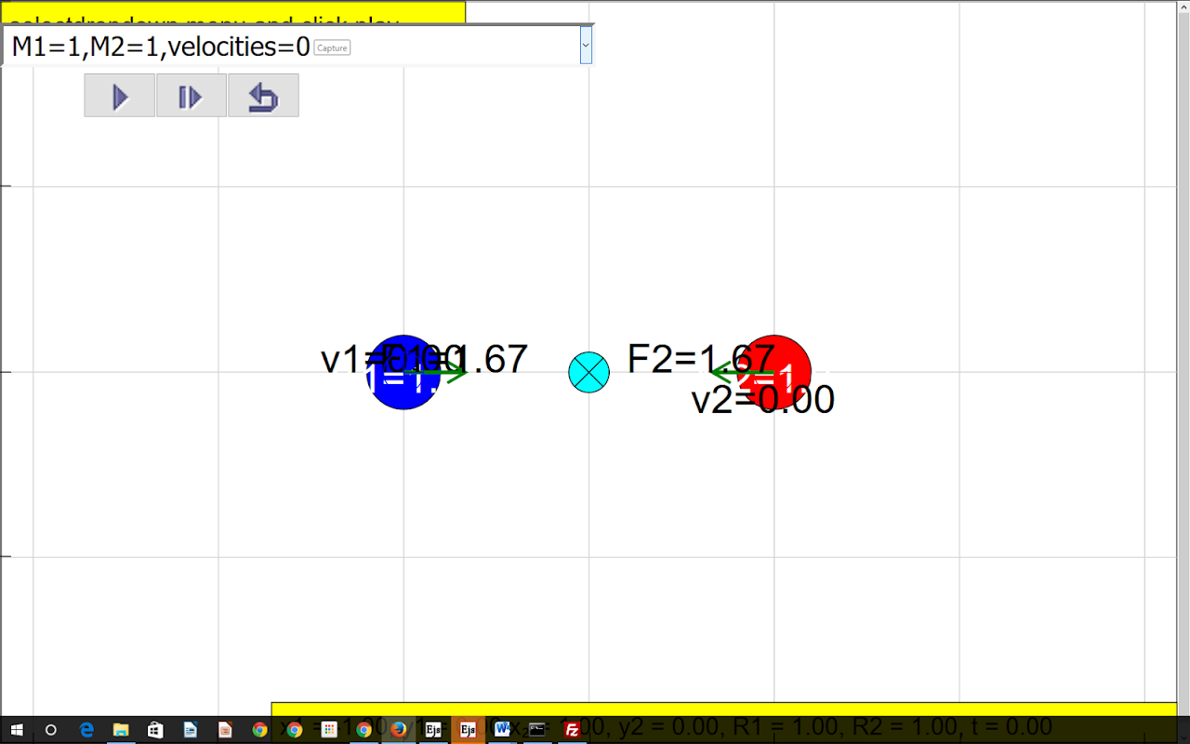Click the green force arrow on red ball
The image size is (1190, 744).
click(742, 372)
